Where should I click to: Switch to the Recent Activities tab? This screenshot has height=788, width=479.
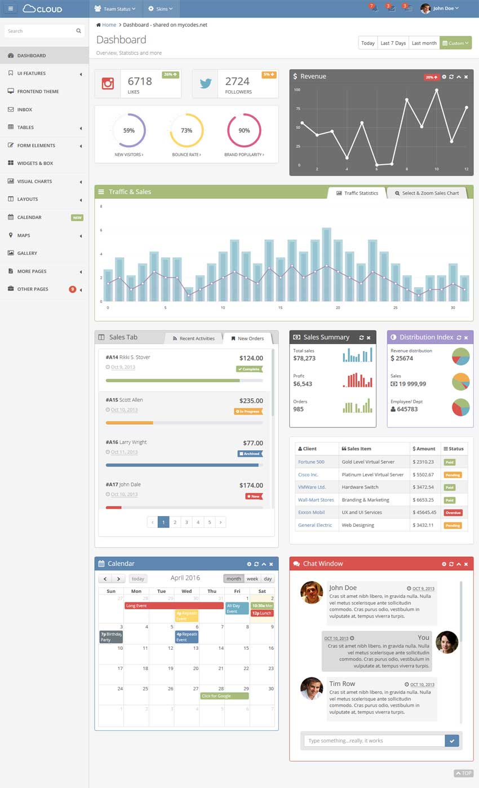click(193, 338)
